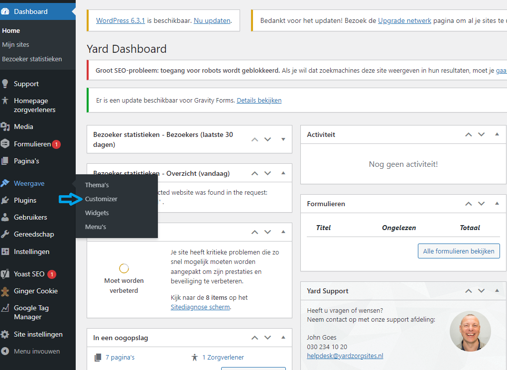The image size is (507, 370).
Task: Click the Ginger Cookie gingerbread icon
Action: tap(5, 291)
